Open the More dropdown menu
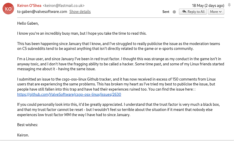Viewport: 234px width, 141px height. coord(216,12)
